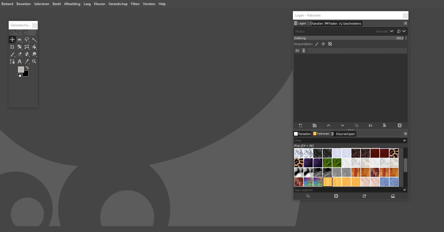Toggle the lock alpha channel checkerboard

(330, 44)
